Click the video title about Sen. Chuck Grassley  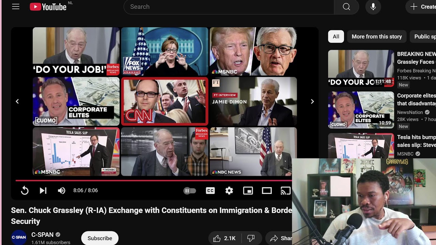151,216
